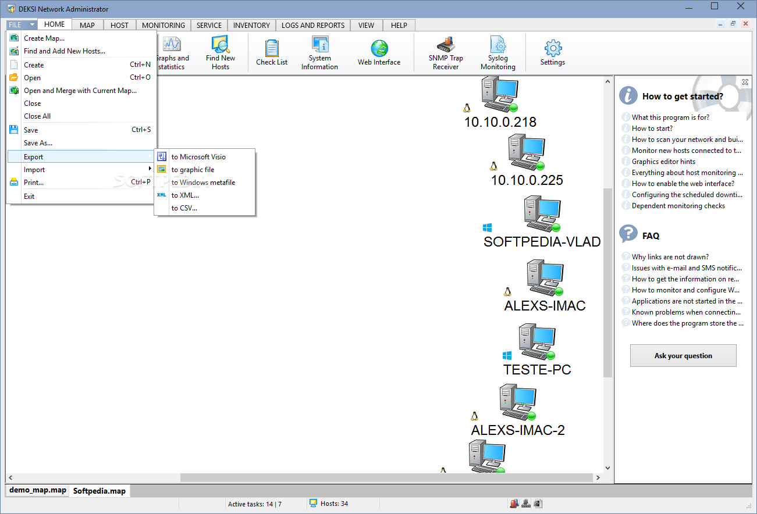Screen dimensions: 757x514
Task: Choose Open and Merge with Current Map
Action: coord(81,91)
